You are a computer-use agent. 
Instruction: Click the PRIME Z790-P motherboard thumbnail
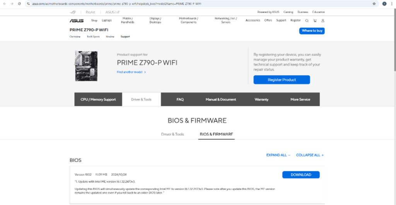coord(86,66)
